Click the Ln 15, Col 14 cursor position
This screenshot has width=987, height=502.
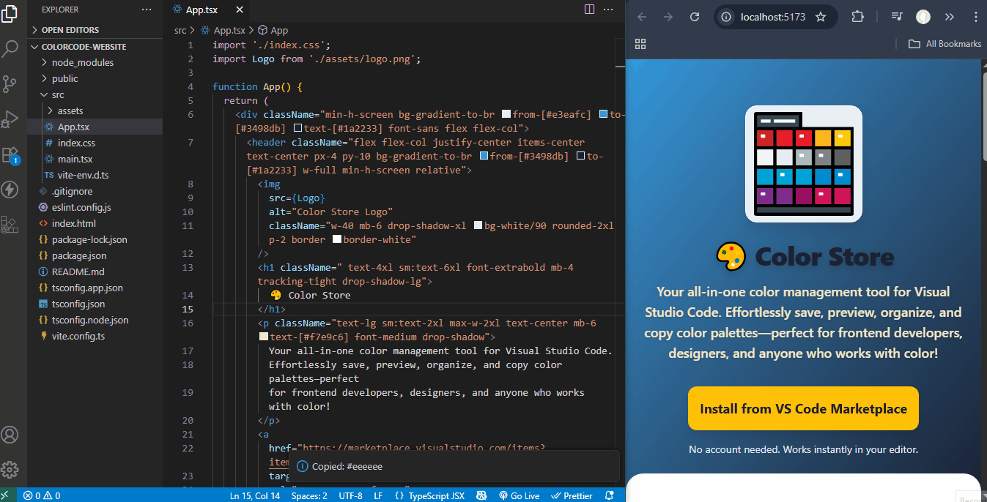[255, 495]
